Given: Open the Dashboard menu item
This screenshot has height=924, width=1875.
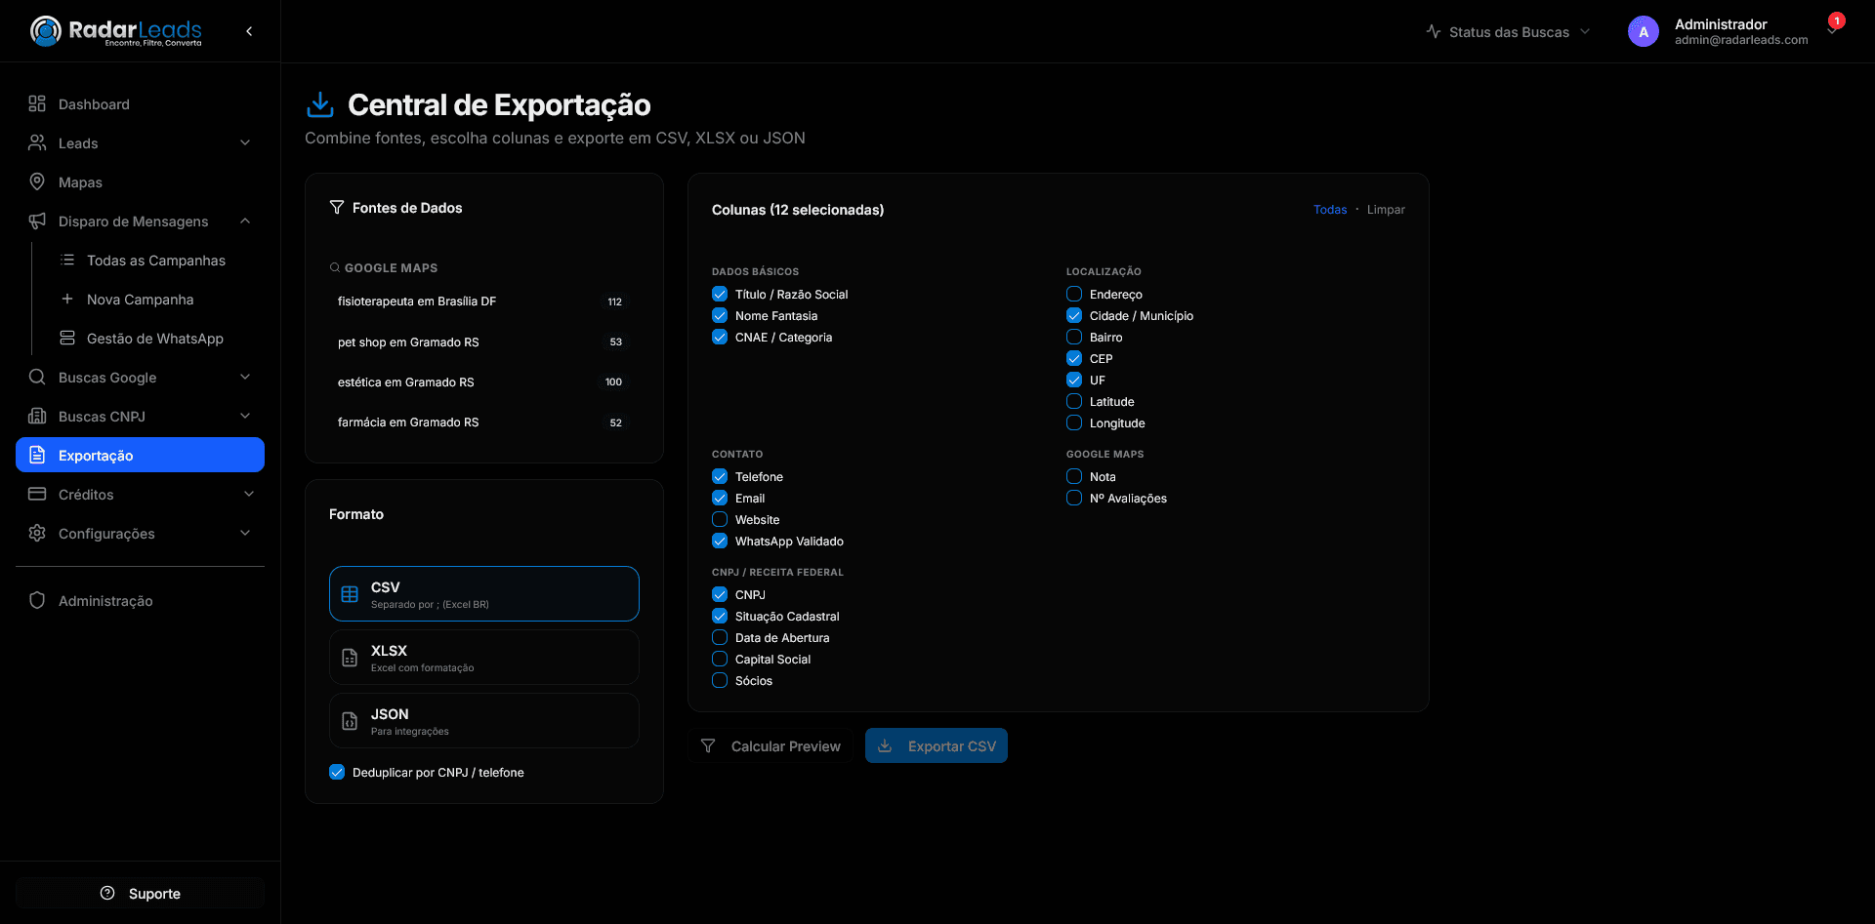Looking at the screenshot, I should [140, 103].
